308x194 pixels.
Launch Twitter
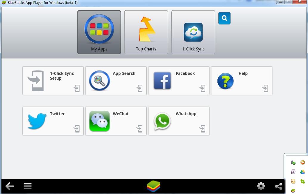click(53, 121)
